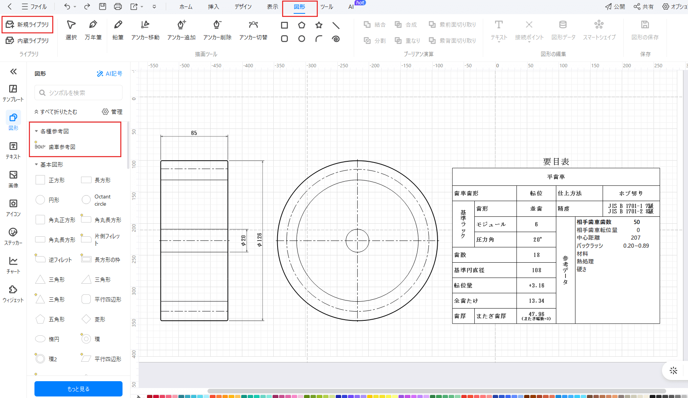Viewport: 688px width, 398px height.
Task: Collapse the 基本図形 category
Action: [36, 164]
